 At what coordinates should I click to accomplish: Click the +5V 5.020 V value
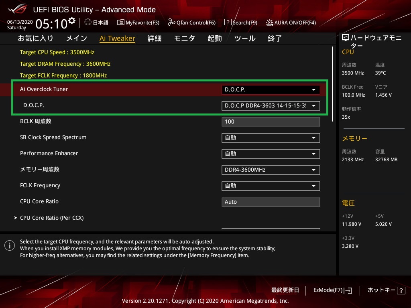pos(383,224)
